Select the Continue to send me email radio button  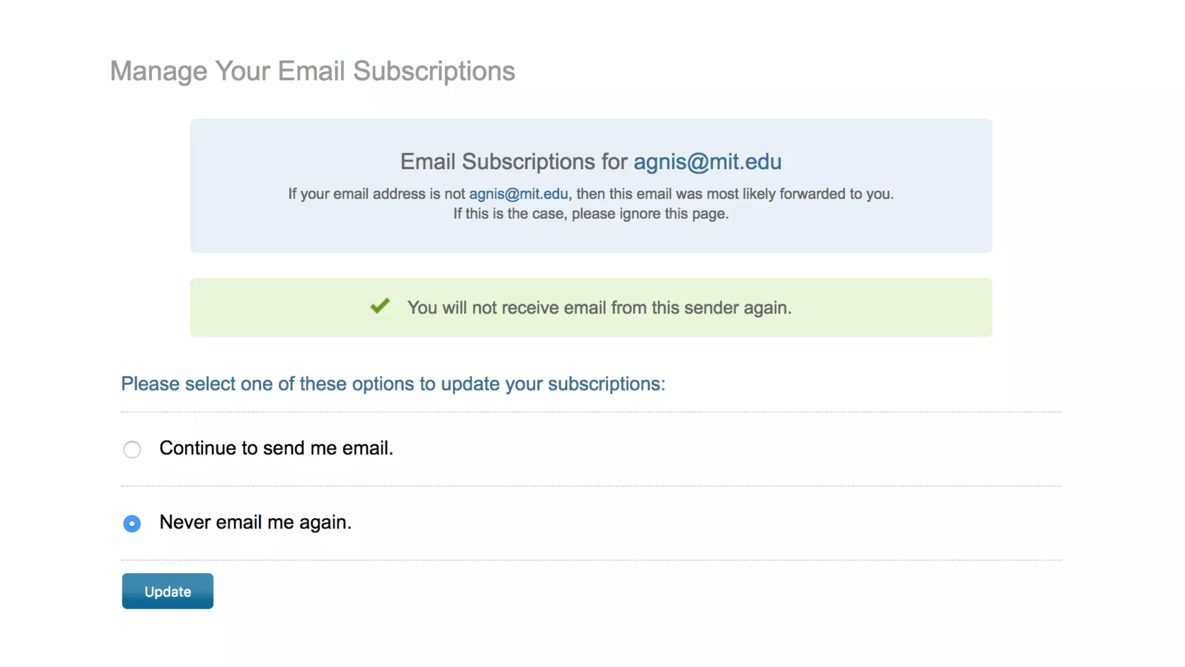pyautogui.click(x=132, y=449)
